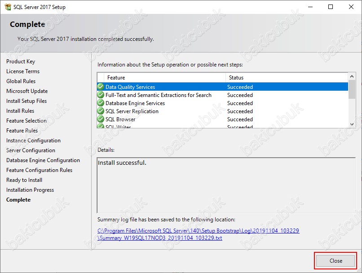Screen dimensions: 362x273
Task: Click the Ready to Install step
Action: pyautogui.click(x=24, y=180)
